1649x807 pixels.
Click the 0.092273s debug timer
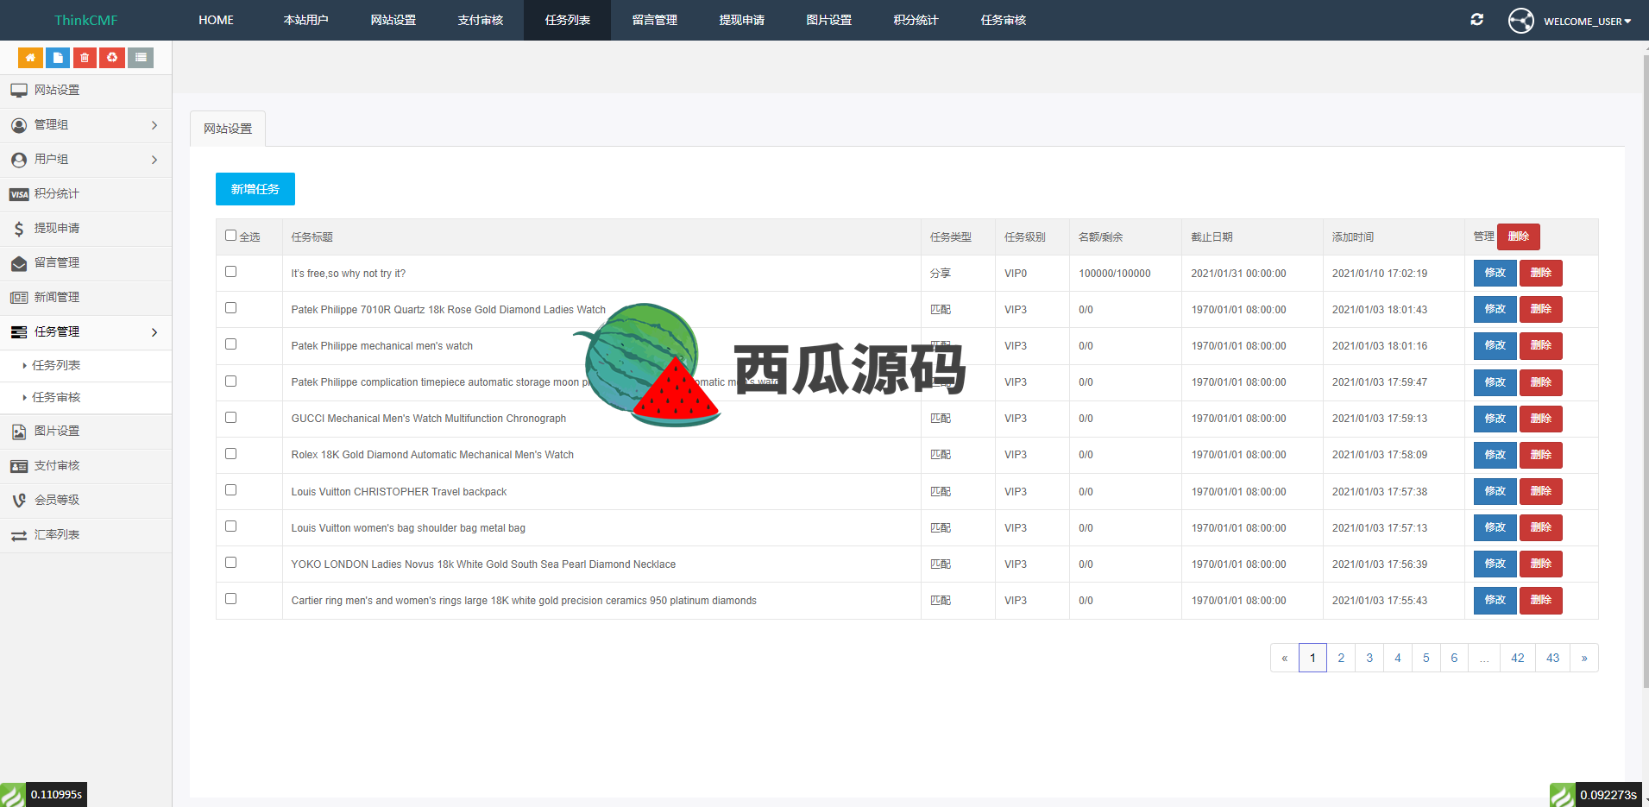click(x=1608, y=794)
